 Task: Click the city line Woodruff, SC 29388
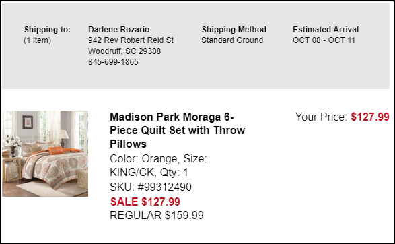tap(124, 51)
